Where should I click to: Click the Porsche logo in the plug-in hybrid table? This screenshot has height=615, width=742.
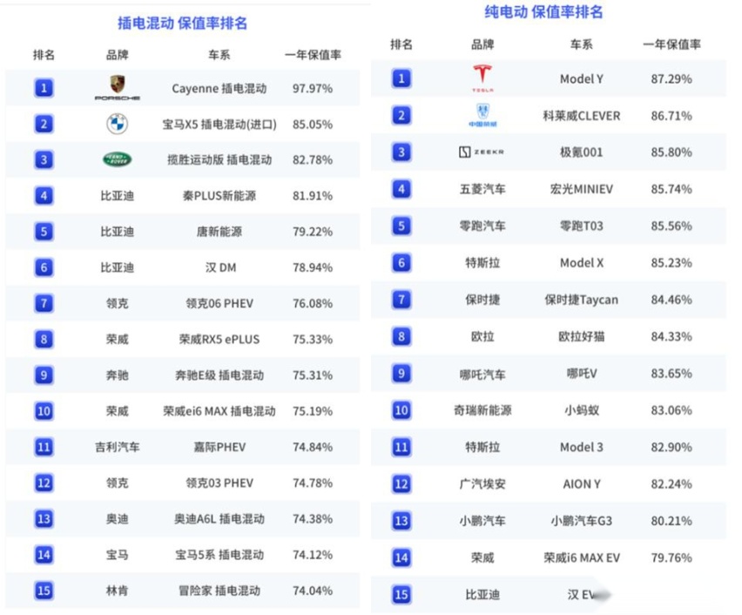click(117, 88)
